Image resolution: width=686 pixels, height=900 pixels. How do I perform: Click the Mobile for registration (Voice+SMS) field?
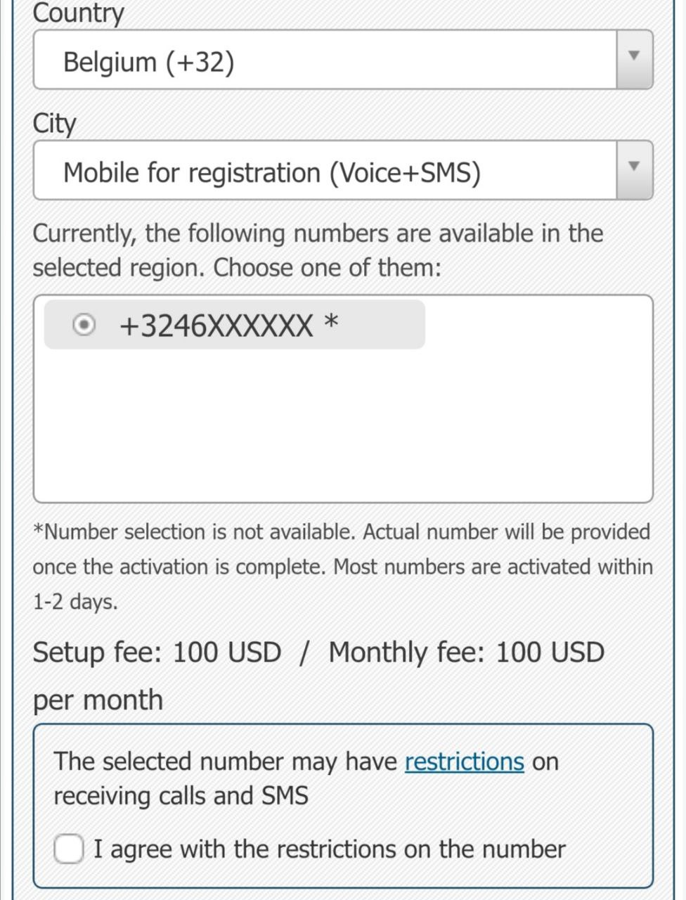[323, 172]
